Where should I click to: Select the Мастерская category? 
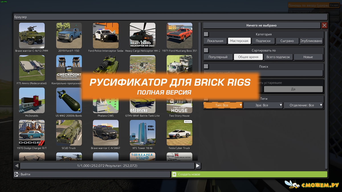[x=239, y=41]
